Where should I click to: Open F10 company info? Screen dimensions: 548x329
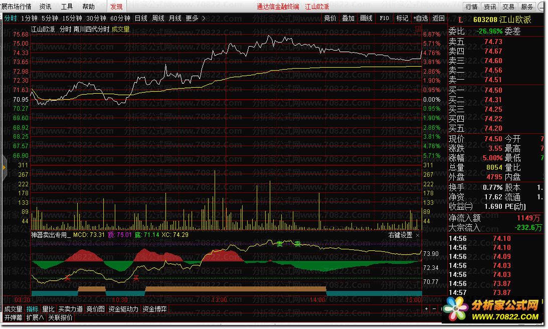click(384, 18)
